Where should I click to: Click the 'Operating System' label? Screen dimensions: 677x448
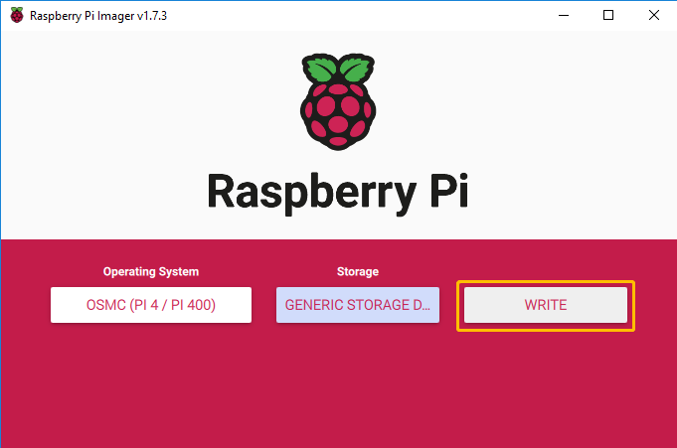tap(151, 271)
